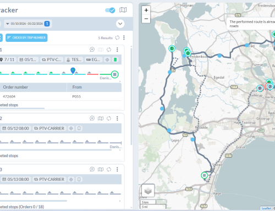Open chat icon on trip 3 card
Screen dimensions: 275x211
tap(92, 169)
